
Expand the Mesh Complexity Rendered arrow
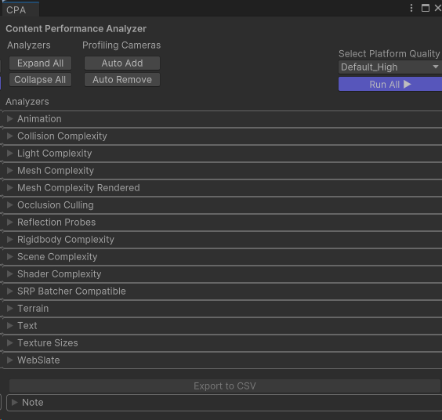coord(10,187)
